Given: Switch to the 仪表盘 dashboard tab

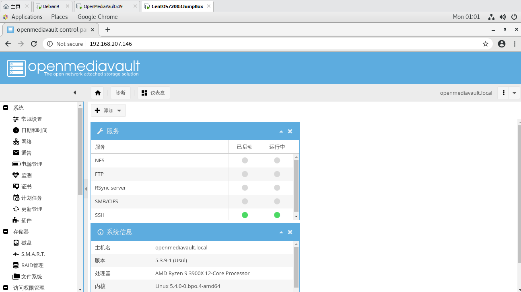Looking at the screenshot, I should [154, 92].
